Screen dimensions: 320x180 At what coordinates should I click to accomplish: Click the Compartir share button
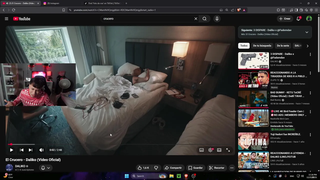(x=173, y=168)
